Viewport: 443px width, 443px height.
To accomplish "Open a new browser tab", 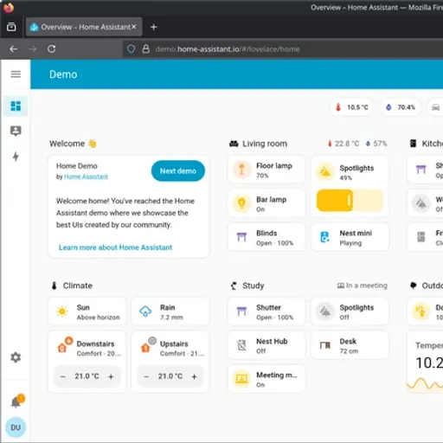I will [154, 27].
